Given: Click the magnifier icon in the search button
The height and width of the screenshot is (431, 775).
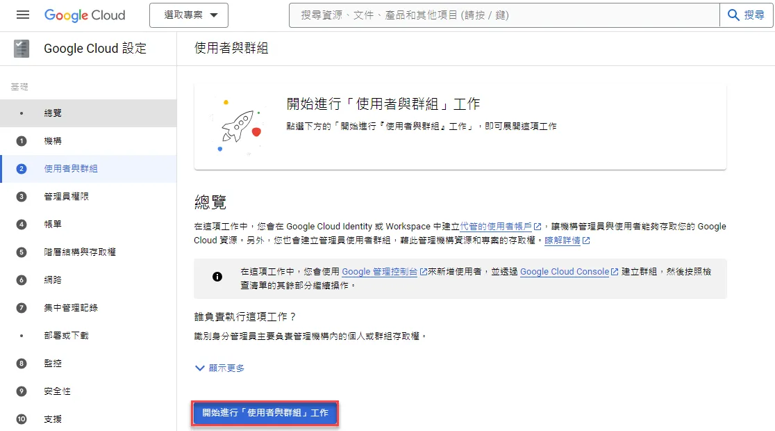Looking at the screenshot, I should (x=733, y=15).
